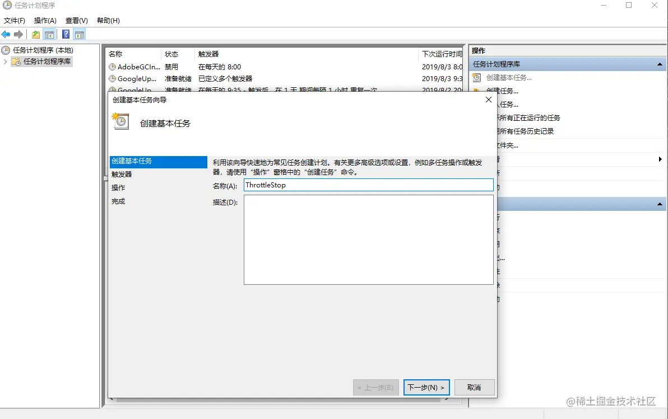Click the 2019/8/3 8:0 next run cell

[442, 67]
